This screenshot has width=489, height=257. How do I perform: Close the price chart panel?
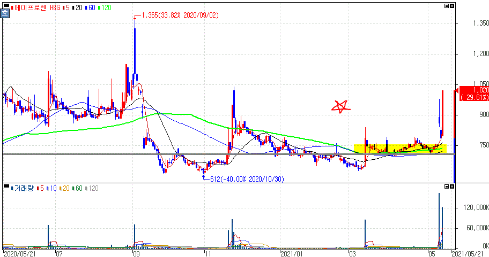coord(452,6)
